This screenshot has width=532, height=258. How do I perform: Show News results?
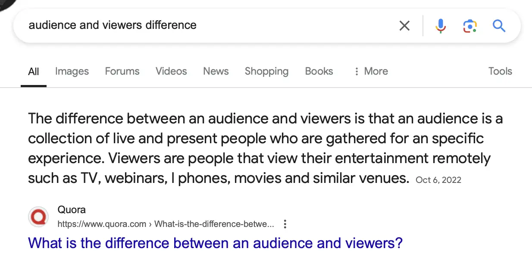[x=216, y=71]
